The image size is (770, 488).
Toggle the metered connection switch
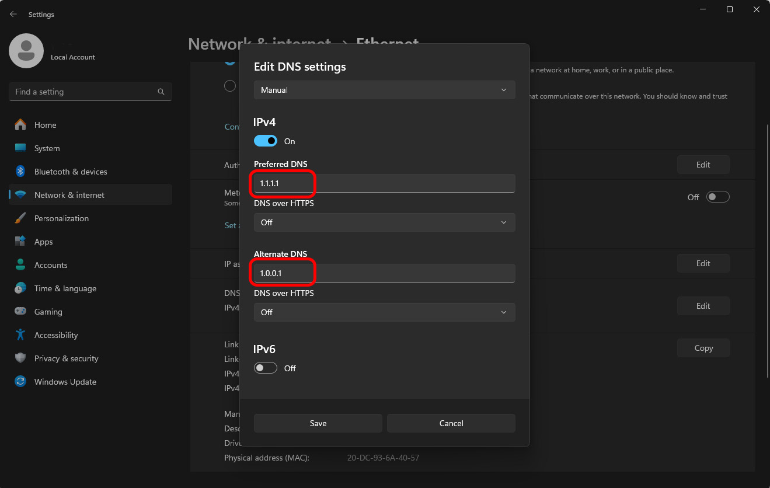718,197
